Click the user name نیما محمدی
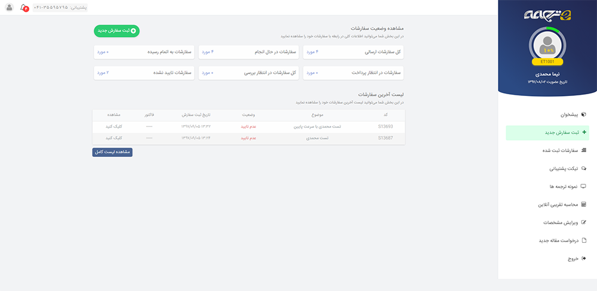Viewport: 597px width, 291px height. tap(547, 74)
